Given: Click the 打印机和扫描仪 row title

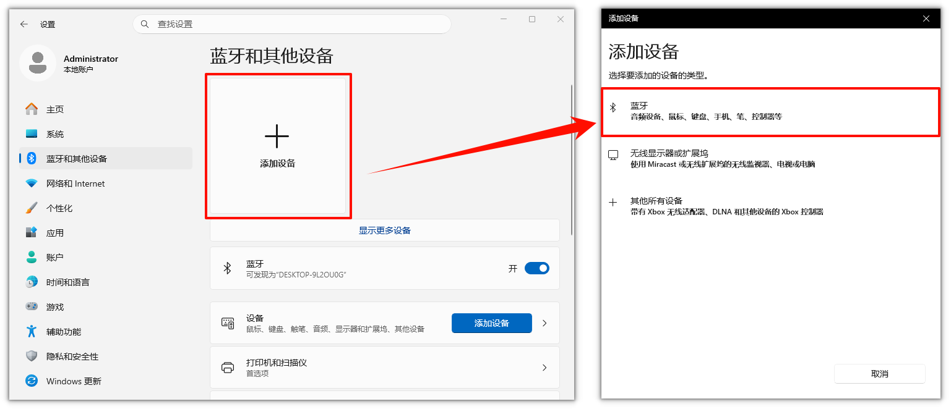Looking at the screenshot, I should (x=277, y=363).
